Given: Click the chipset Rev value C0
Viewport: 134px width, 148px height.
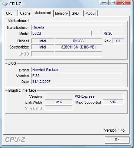Looking at the screenshot, I should click(x=118, y=41).
